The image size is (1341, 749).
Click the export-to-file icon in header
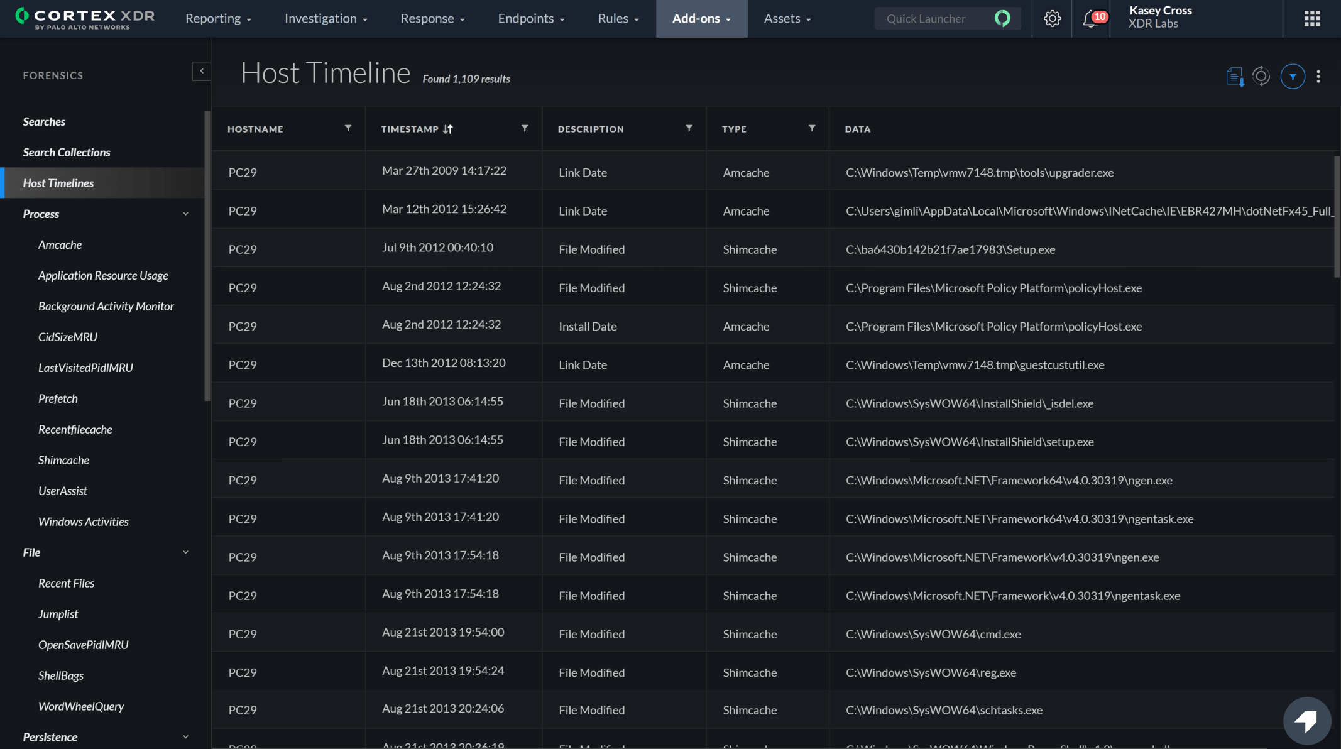(1235, 77)
